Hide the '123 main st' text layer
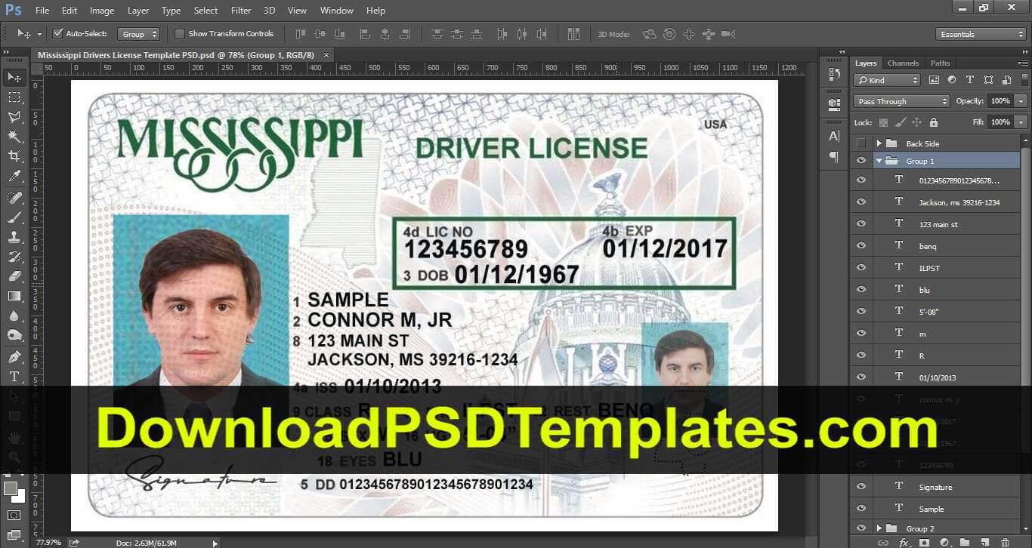 (x=861, y=223)
